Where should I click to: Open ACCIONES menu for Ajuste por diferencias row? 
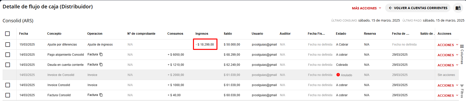pyautogui.click(x=448, y=45)
